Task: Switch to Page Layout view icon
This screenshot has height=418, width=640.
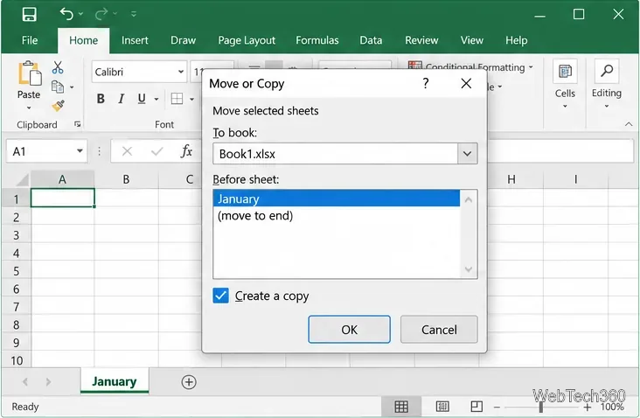Action: click(442, 406)
